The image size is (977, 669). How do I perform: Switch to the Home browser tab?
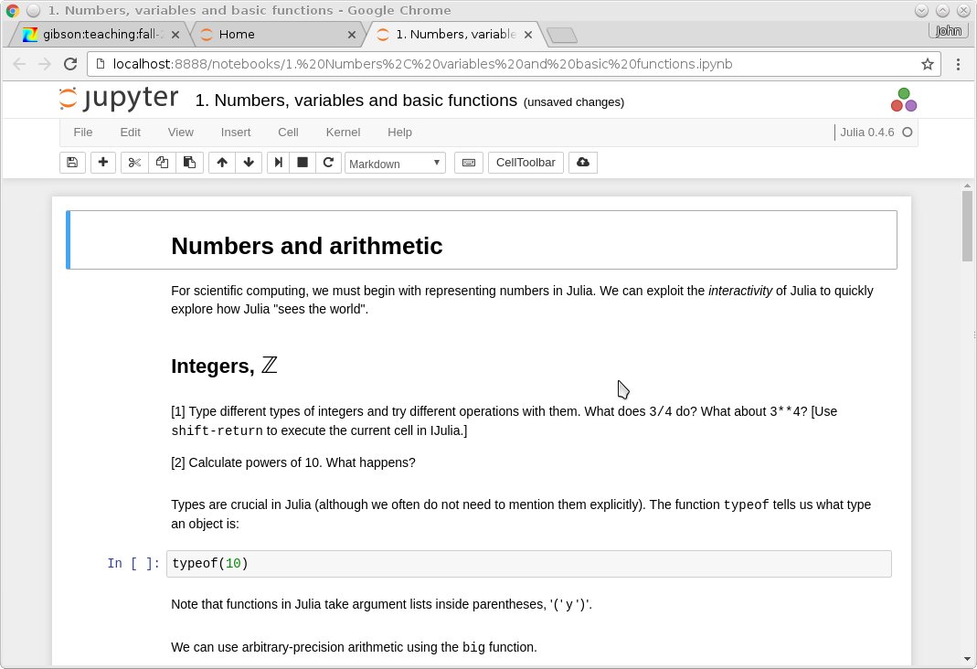point(274,35)
